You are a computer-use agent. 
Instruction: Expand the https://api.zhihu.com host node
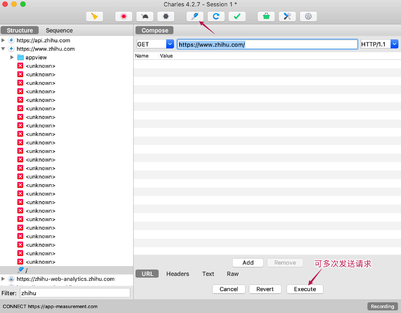[x=3, y=40]
